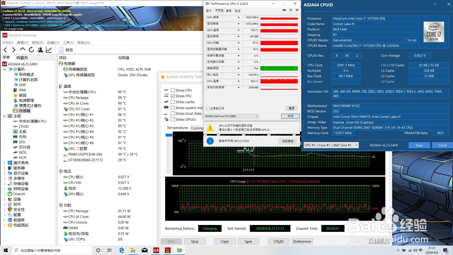The width and height of the screenshot is (453, 255).
Task: Click the Report document icon in AIDA64
Action: pos(61,50)
